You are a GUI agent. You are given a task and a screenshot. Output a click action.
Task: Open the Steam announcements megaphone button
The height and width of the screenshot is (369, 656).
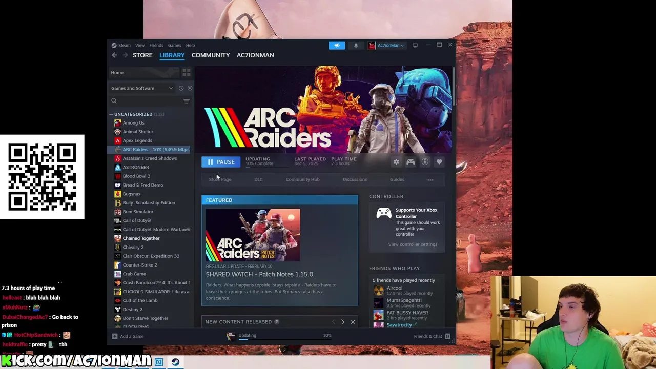point(337,45)
